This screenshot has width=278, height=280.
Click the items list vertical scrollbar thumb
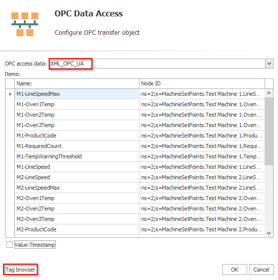click(x=269, y=131)
